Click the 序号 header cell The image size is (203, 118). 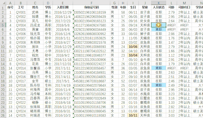(x=10, y=7)
